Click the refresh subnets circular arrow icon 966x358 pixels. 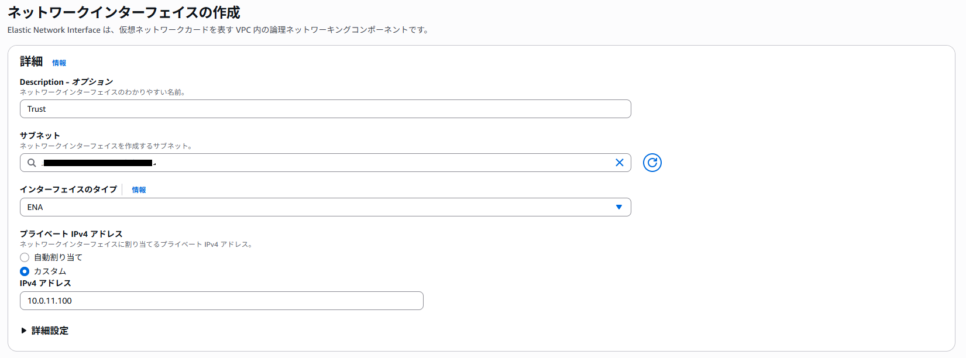[652, 163]
